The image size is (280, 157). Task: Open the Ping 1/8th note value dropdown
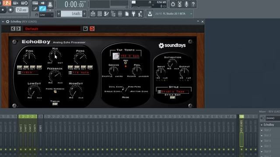pos(28,73)
